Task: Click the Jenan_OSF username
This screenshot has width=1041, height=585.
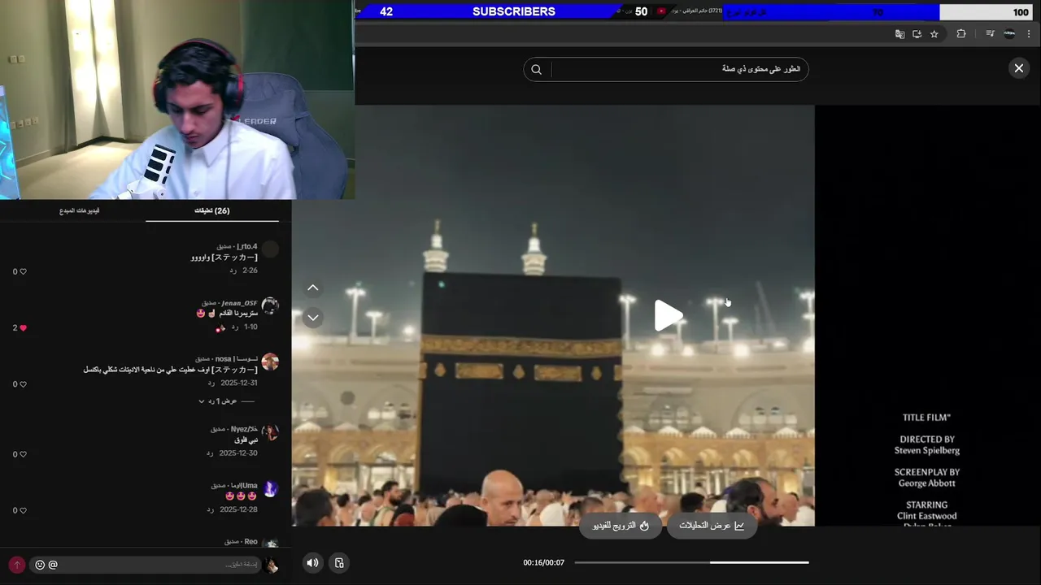Action: click(239, 303)
